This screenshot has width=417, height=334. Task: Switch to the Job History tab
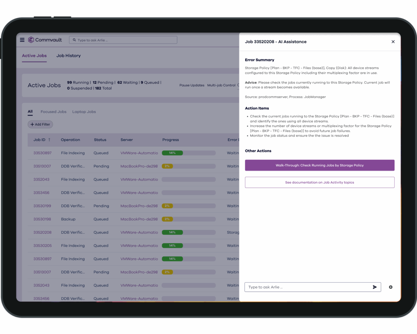pyautogui.click(x=68, y=56)
